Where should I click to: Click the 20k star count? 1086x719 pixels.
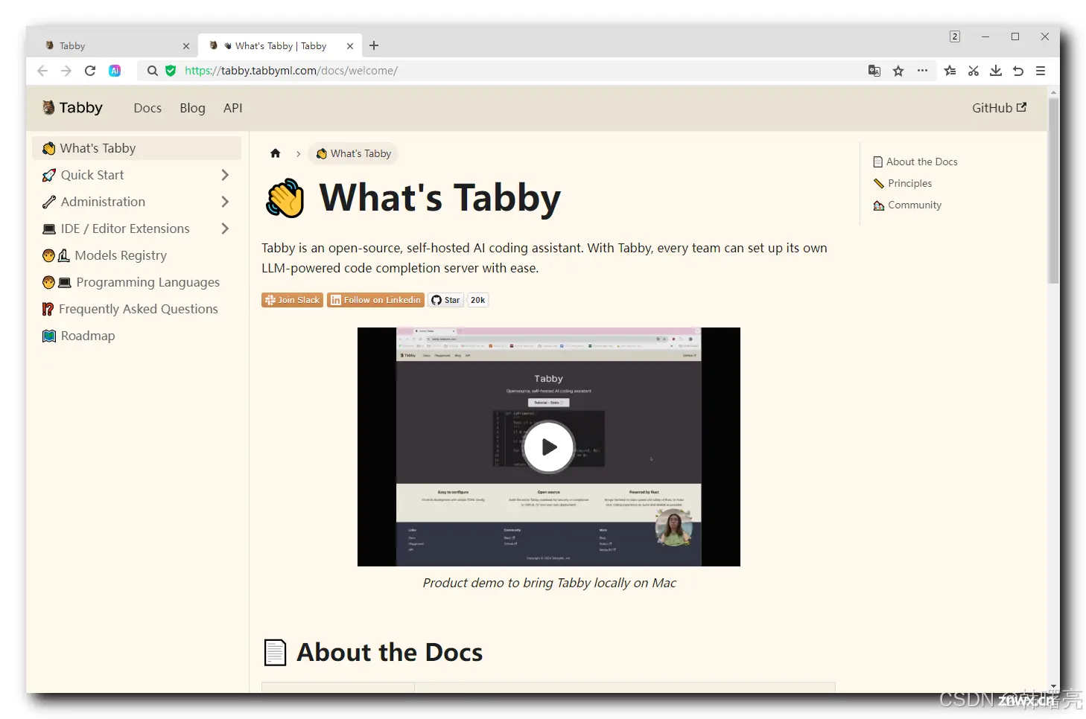(x=477, y=300)
